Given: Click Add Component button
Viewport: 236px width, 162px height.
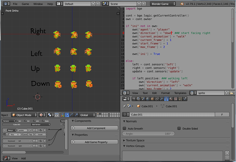Looking at the screenshot, I should click(94, 128).
